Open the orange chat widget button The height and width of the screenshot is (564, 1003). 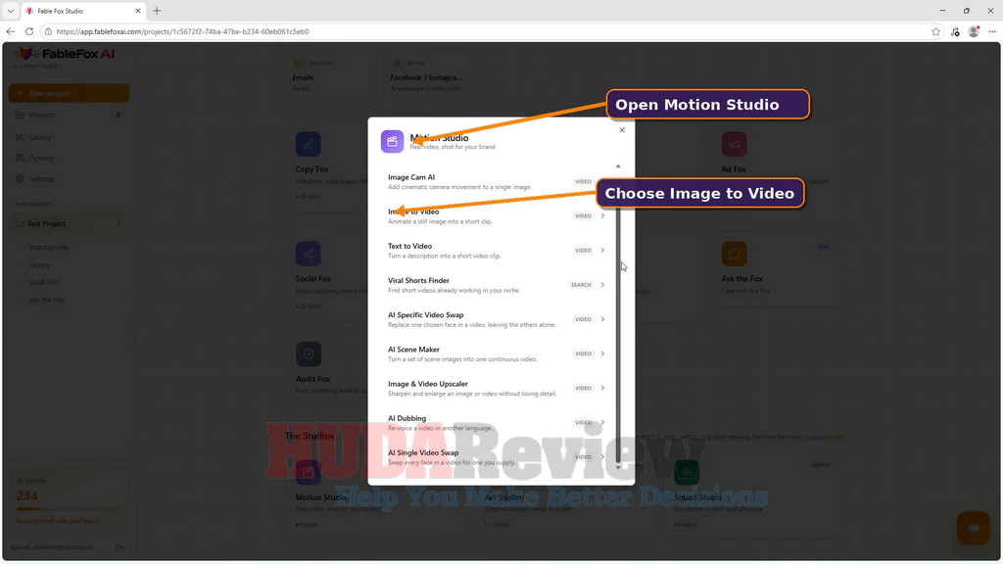point(974,528)
